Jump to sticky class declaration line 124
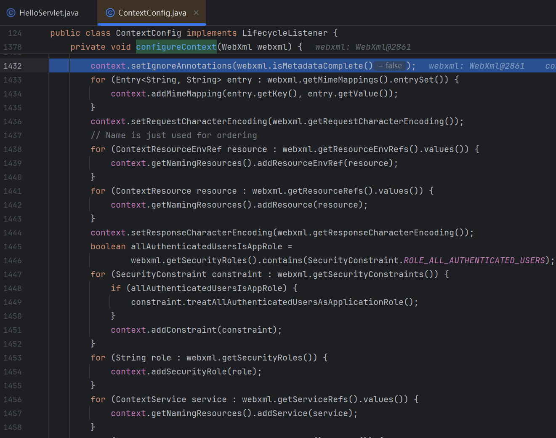 tap(15, 33)
